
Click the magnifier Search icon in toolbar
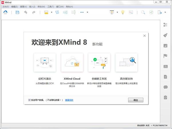tap(143, 12)
